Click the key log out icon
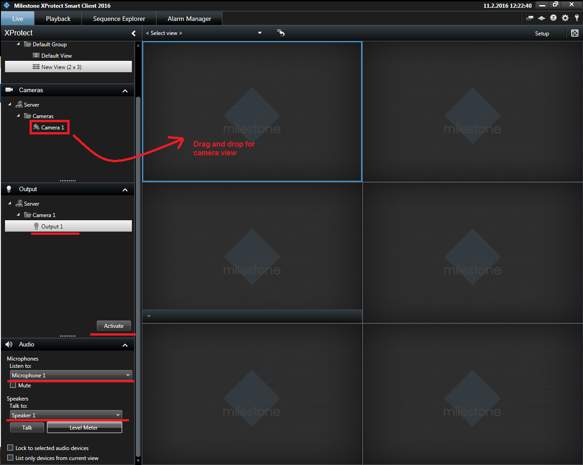The height and width of the screenshot is (465, 583). click(577, 18)
